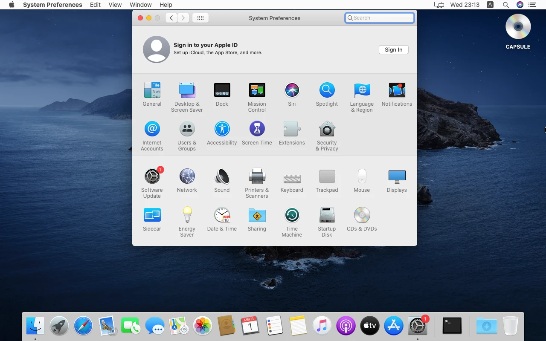Open the View menu
Viewport: 546px width, 341px height.
115,5
